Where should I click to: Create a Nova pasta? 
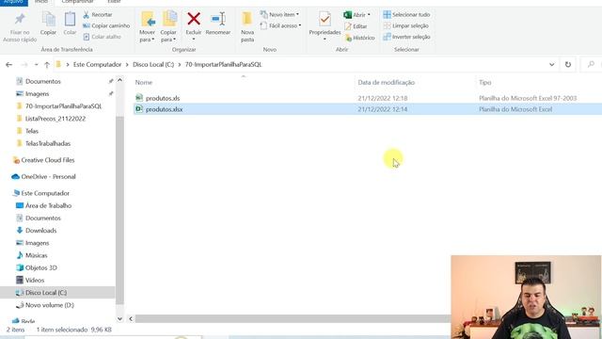pyautogui.click(x=247, y=27)
